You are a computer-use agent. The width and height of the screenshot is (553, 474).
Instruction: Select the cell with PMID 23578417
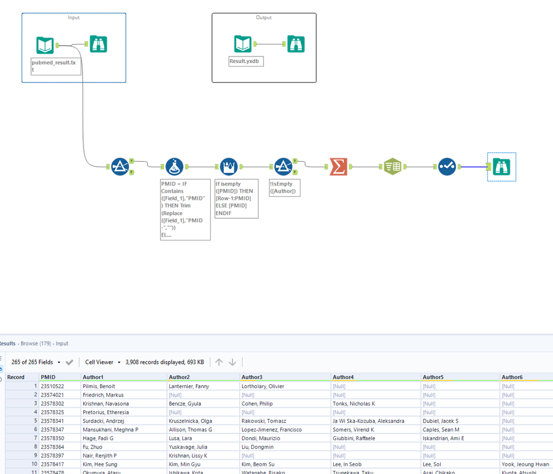pyautogui.click(x=60, y=464)
